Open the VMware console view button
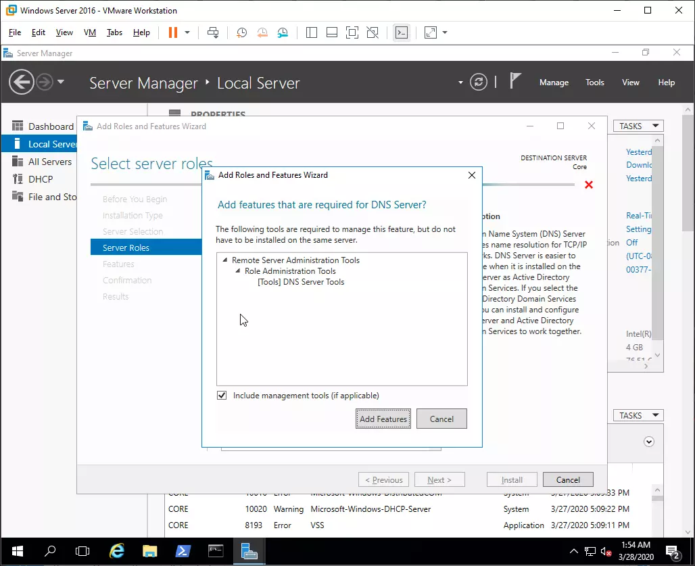Viewport: 695px width, 566px height. click(x=402, y=32)
